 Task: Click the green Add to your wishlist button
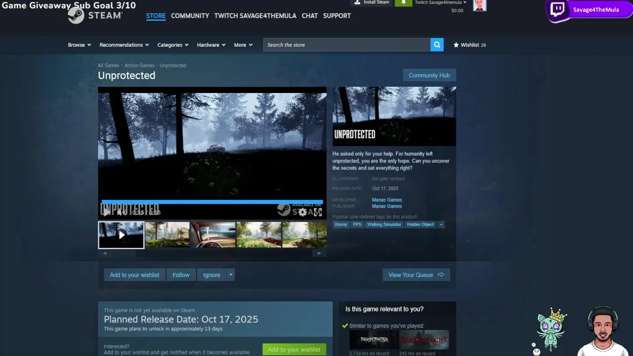294,350
